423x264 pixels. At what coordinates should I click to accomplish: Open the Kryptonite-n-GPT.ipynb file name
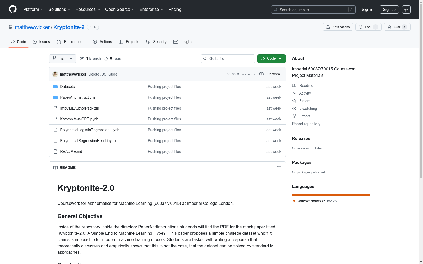click(x=79, y=119)
